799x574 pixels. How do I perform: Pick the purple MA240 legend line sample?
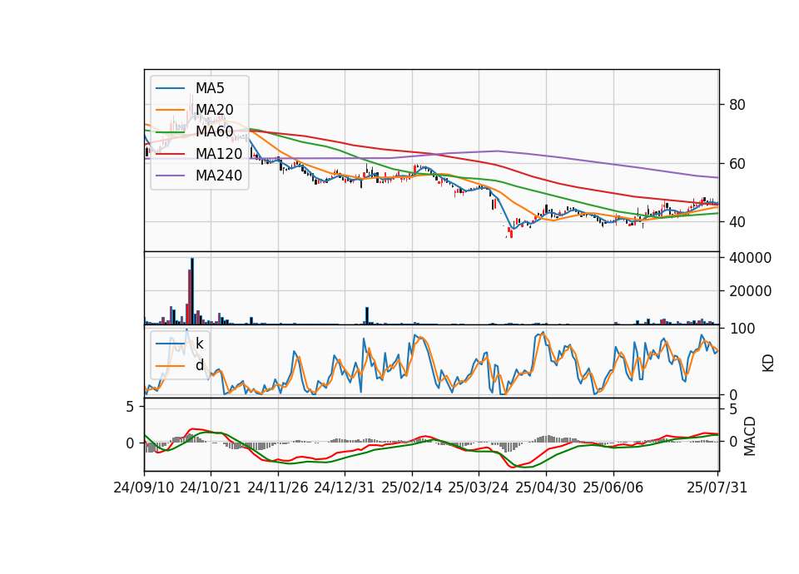tap(170, 176)
